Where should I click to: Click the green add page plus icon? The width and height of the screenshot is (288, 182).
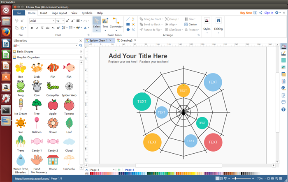point(119,170)
